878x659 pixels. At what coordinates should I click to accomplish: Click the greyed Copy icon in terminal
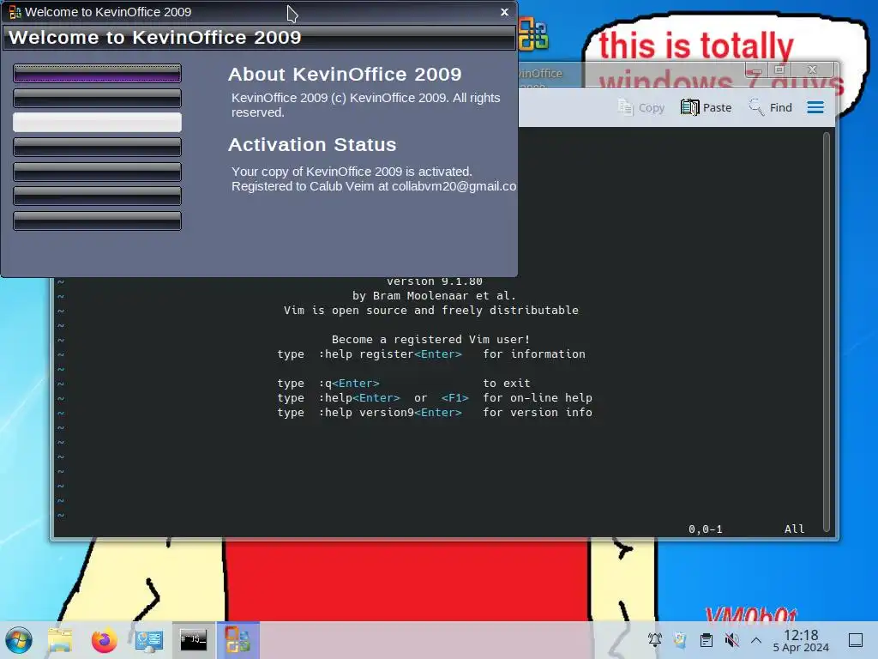tap(625, 106)
